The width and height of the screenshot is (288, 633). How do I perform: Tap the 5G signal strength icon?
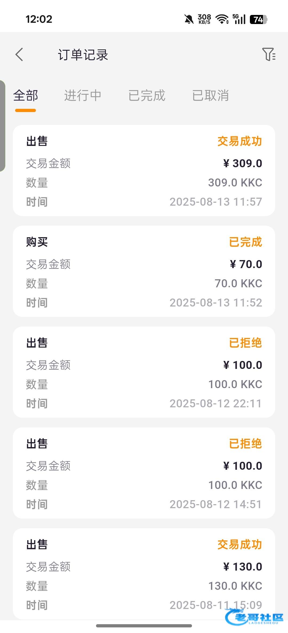click(x=239, y=19)
